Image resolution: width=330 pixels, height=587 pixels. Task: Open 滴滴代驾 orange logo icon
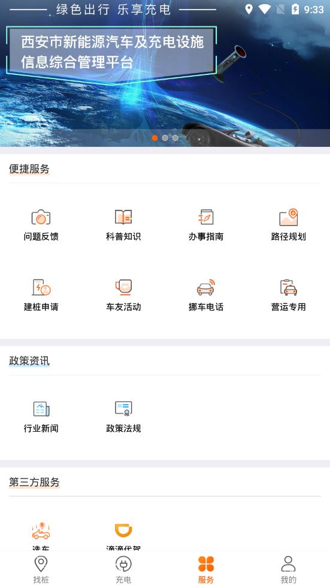(x=123, y=531)
